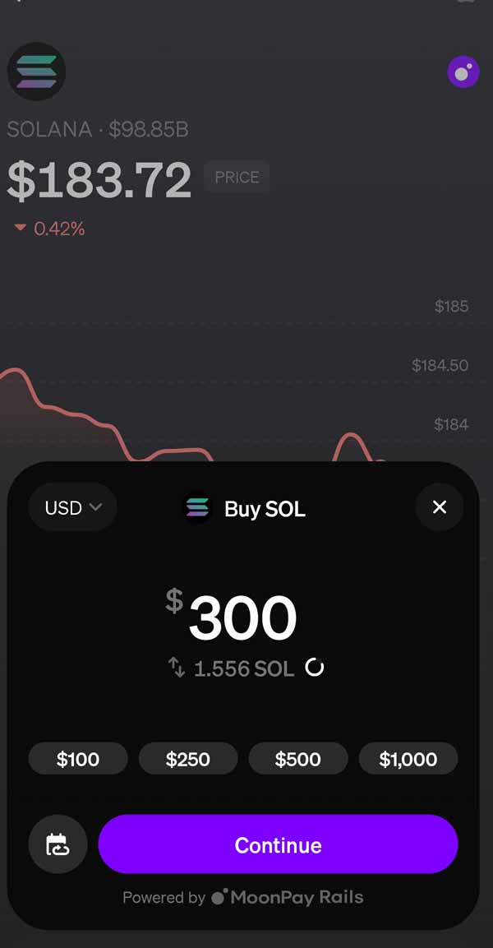
Task: Click the $184.50 chart axis label
Action: 440,365
